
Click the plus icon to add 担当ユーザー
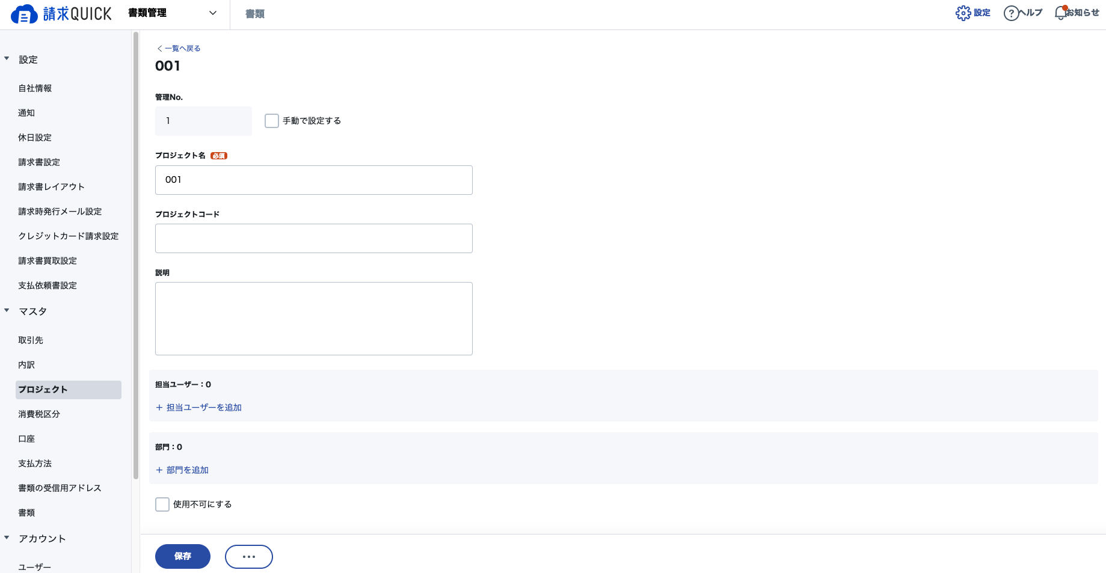pyautogui.click(x=159, y=408)
